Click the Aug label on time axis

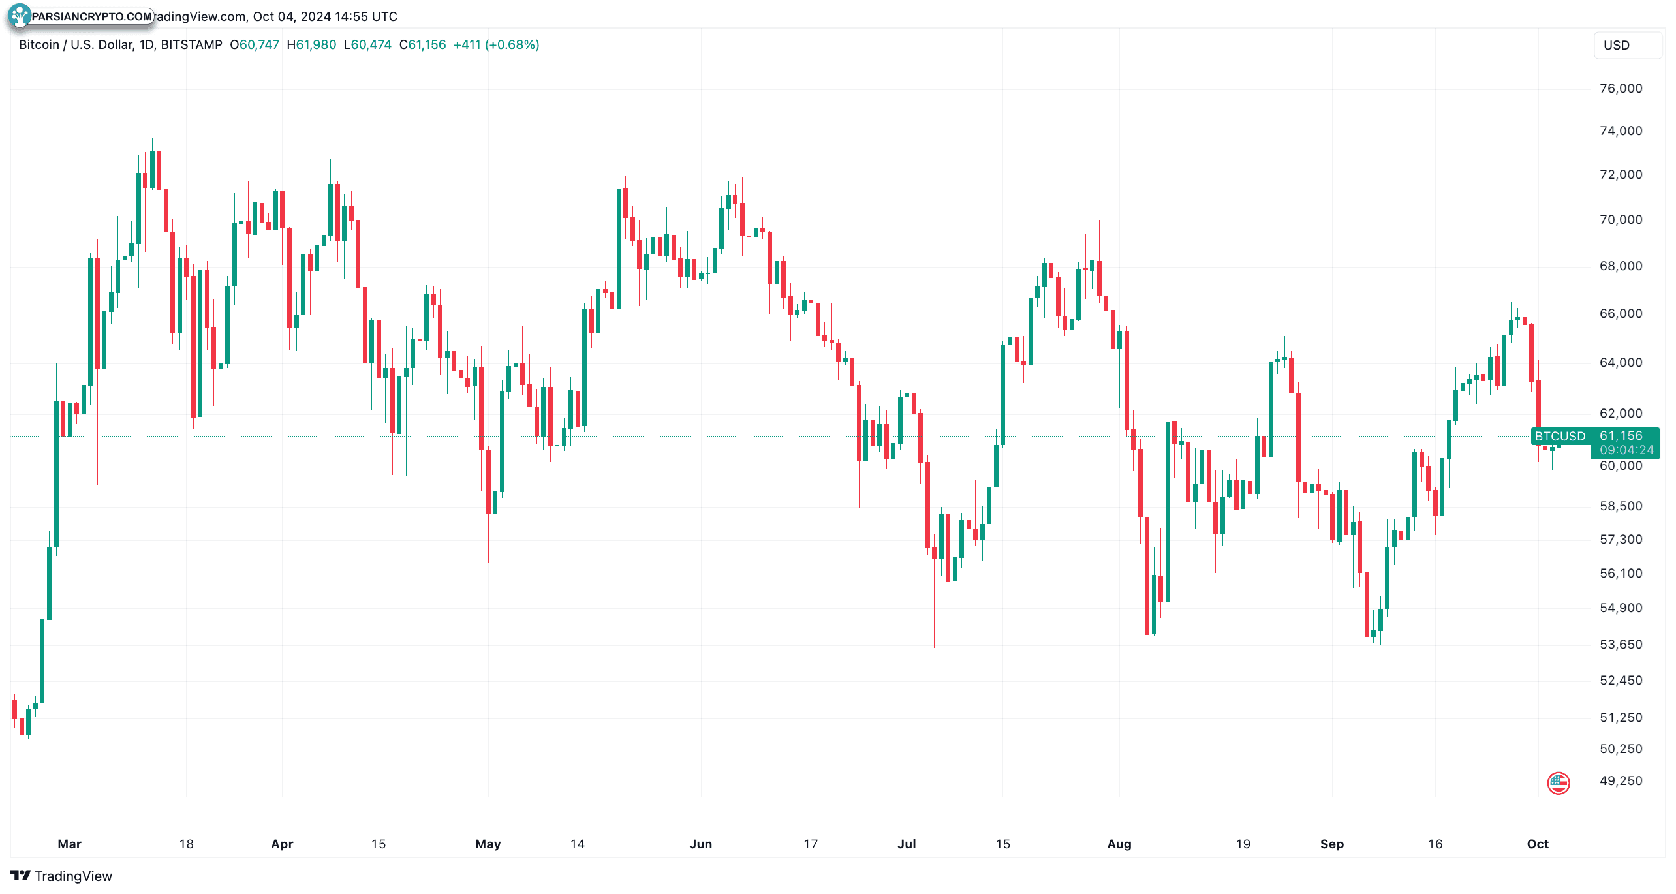1119,844
